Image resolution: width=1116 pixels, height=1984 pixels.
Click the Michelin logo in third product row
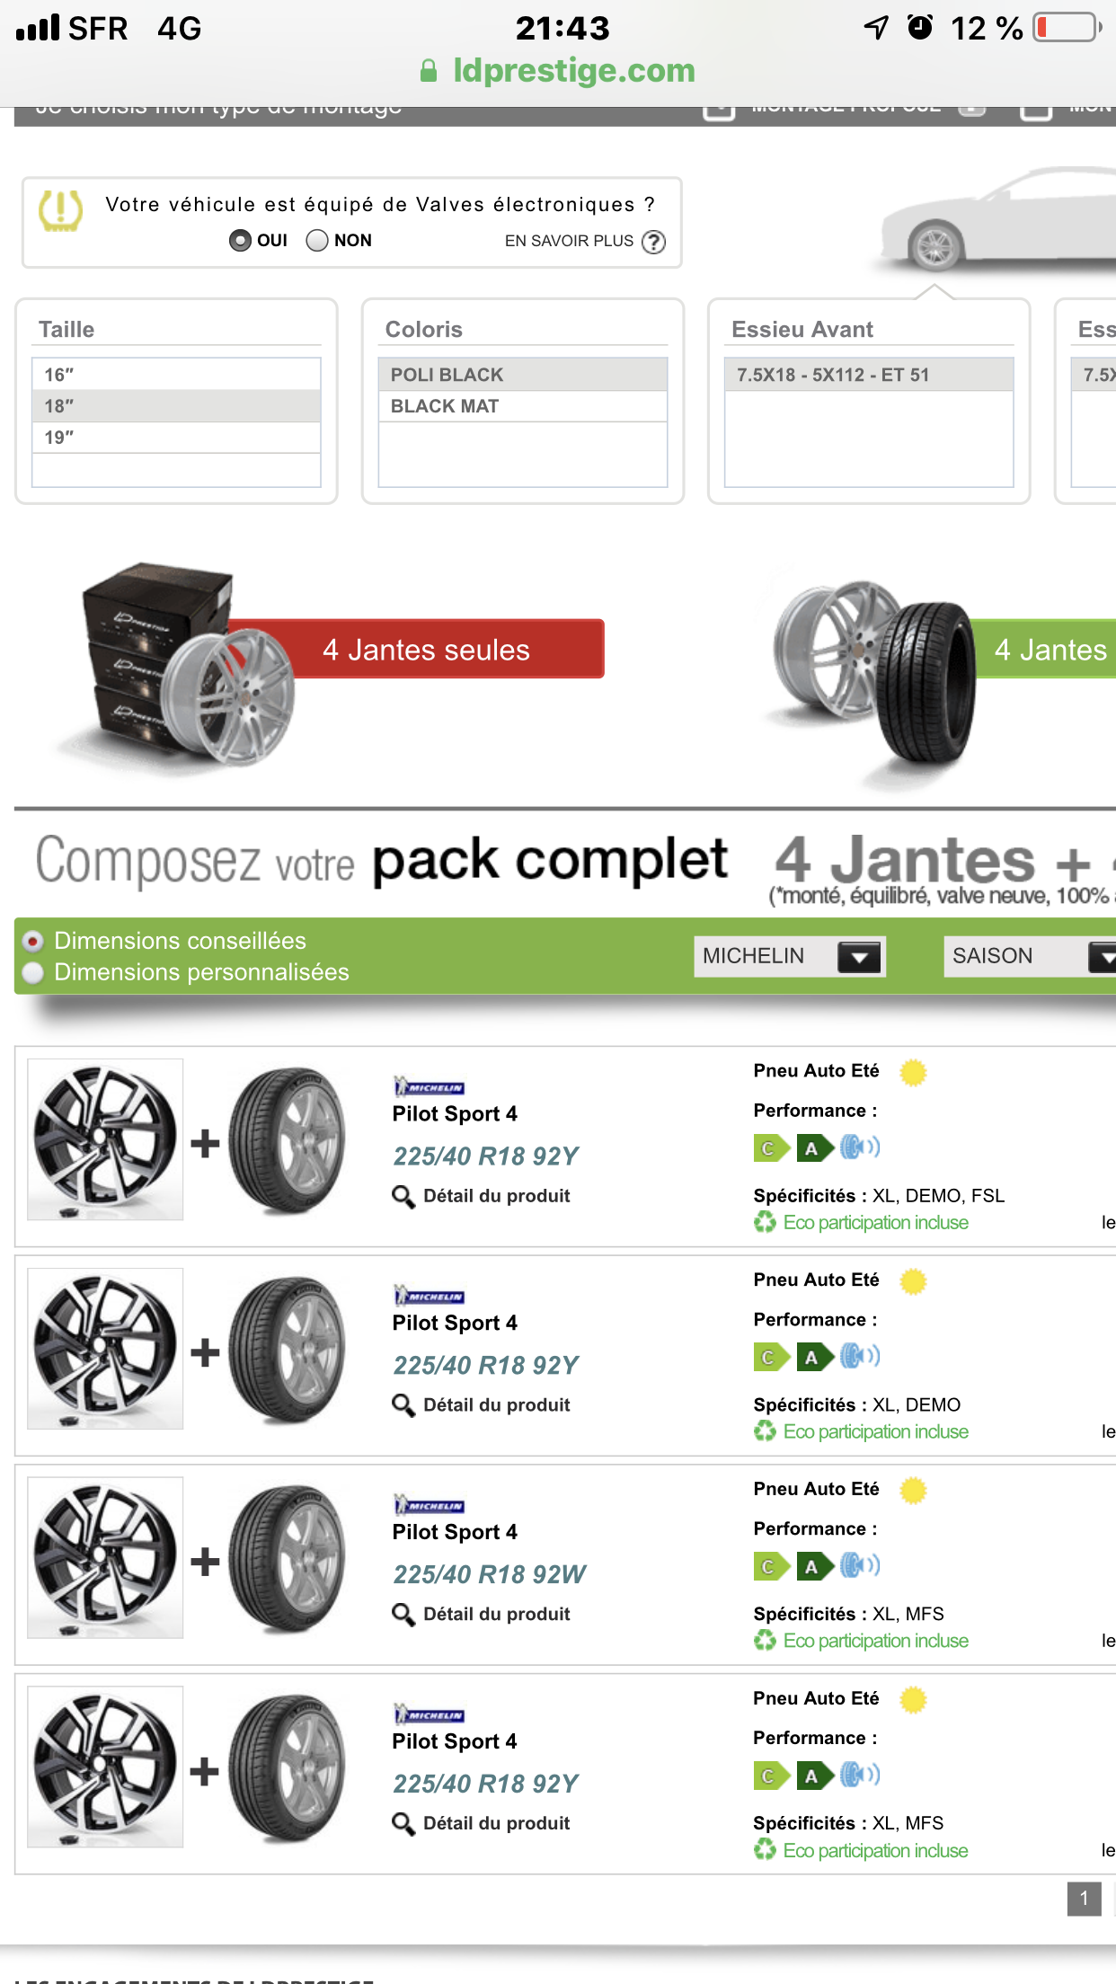[429, 1505]
